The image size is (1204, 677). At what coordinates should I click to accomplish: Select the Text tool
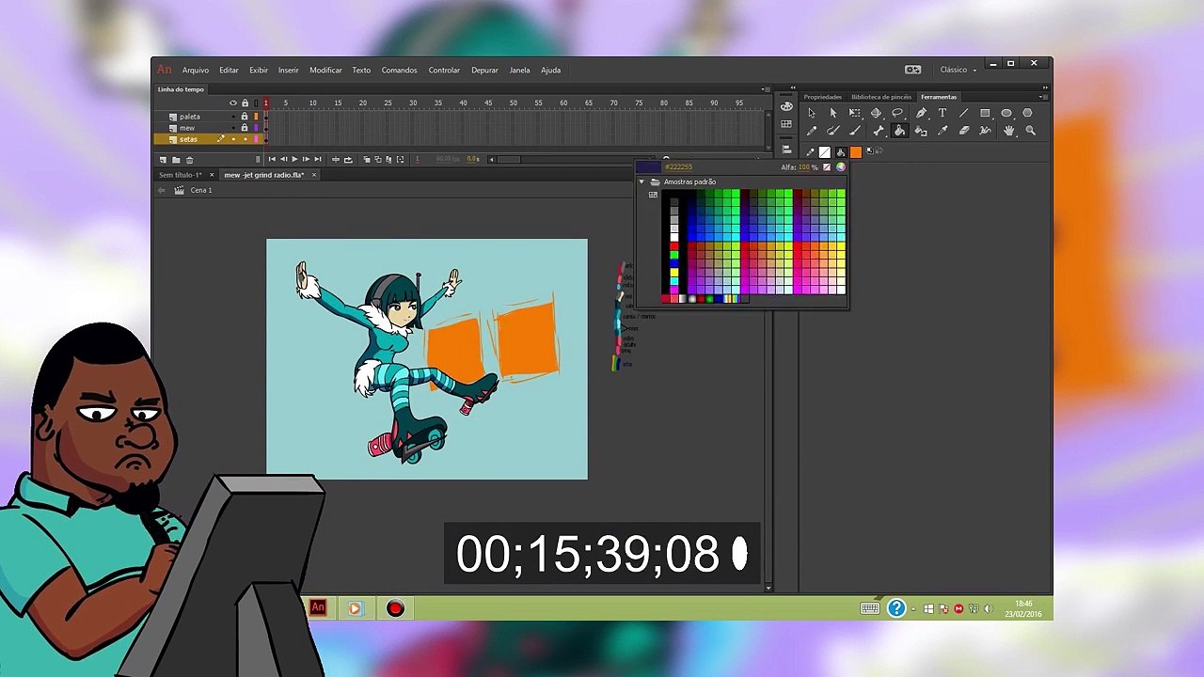click(x=943, y=113)
